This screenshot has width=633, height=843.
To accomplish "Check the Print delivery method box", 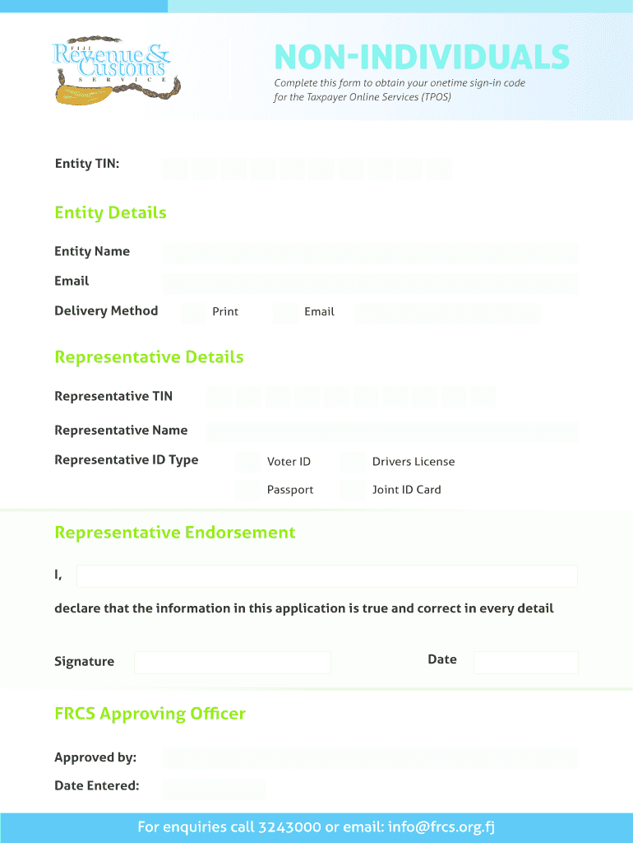I will pos(193,312).
